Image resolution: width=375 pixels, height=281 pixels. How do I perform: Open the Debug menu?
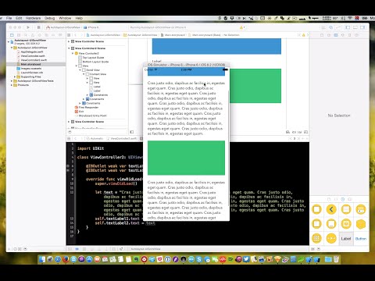[49, 18]
